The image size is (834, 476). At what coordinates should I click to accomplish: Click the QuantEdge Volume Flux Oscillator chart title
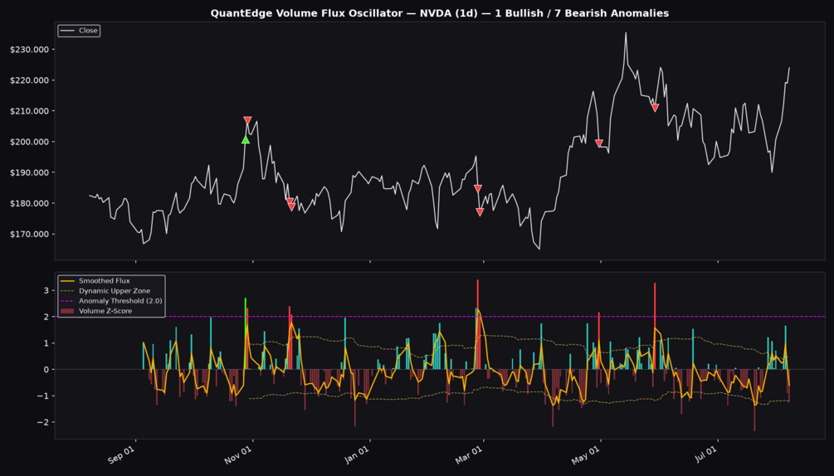click(439, 13)
